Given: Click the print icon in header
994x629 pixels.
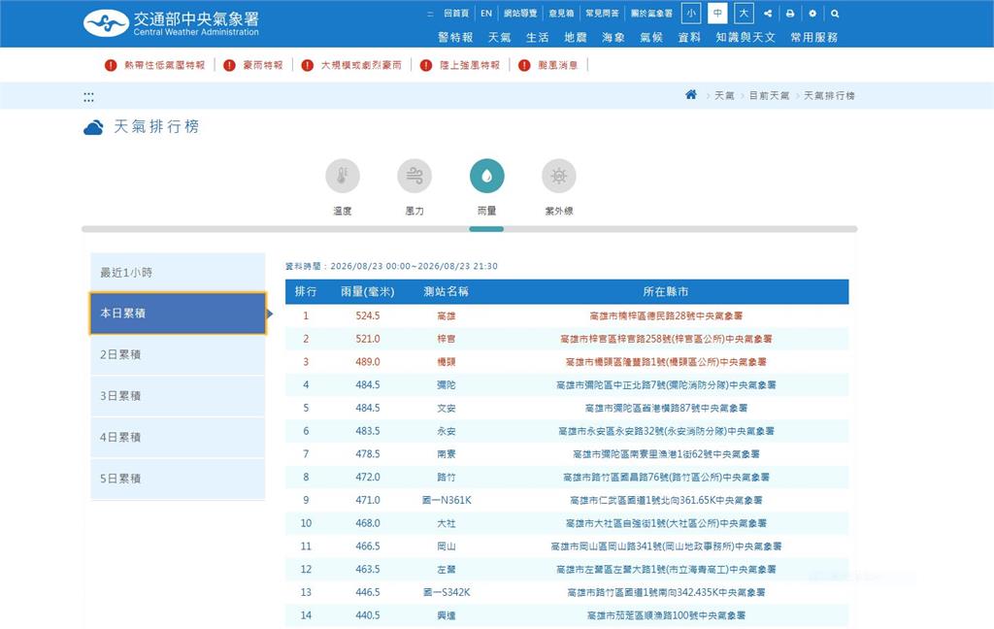Looking at the screenshot, I should [790, 14].
